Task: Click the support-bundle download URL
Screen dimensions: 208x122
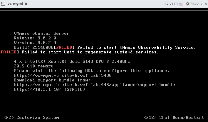Action: coord(94,85)
